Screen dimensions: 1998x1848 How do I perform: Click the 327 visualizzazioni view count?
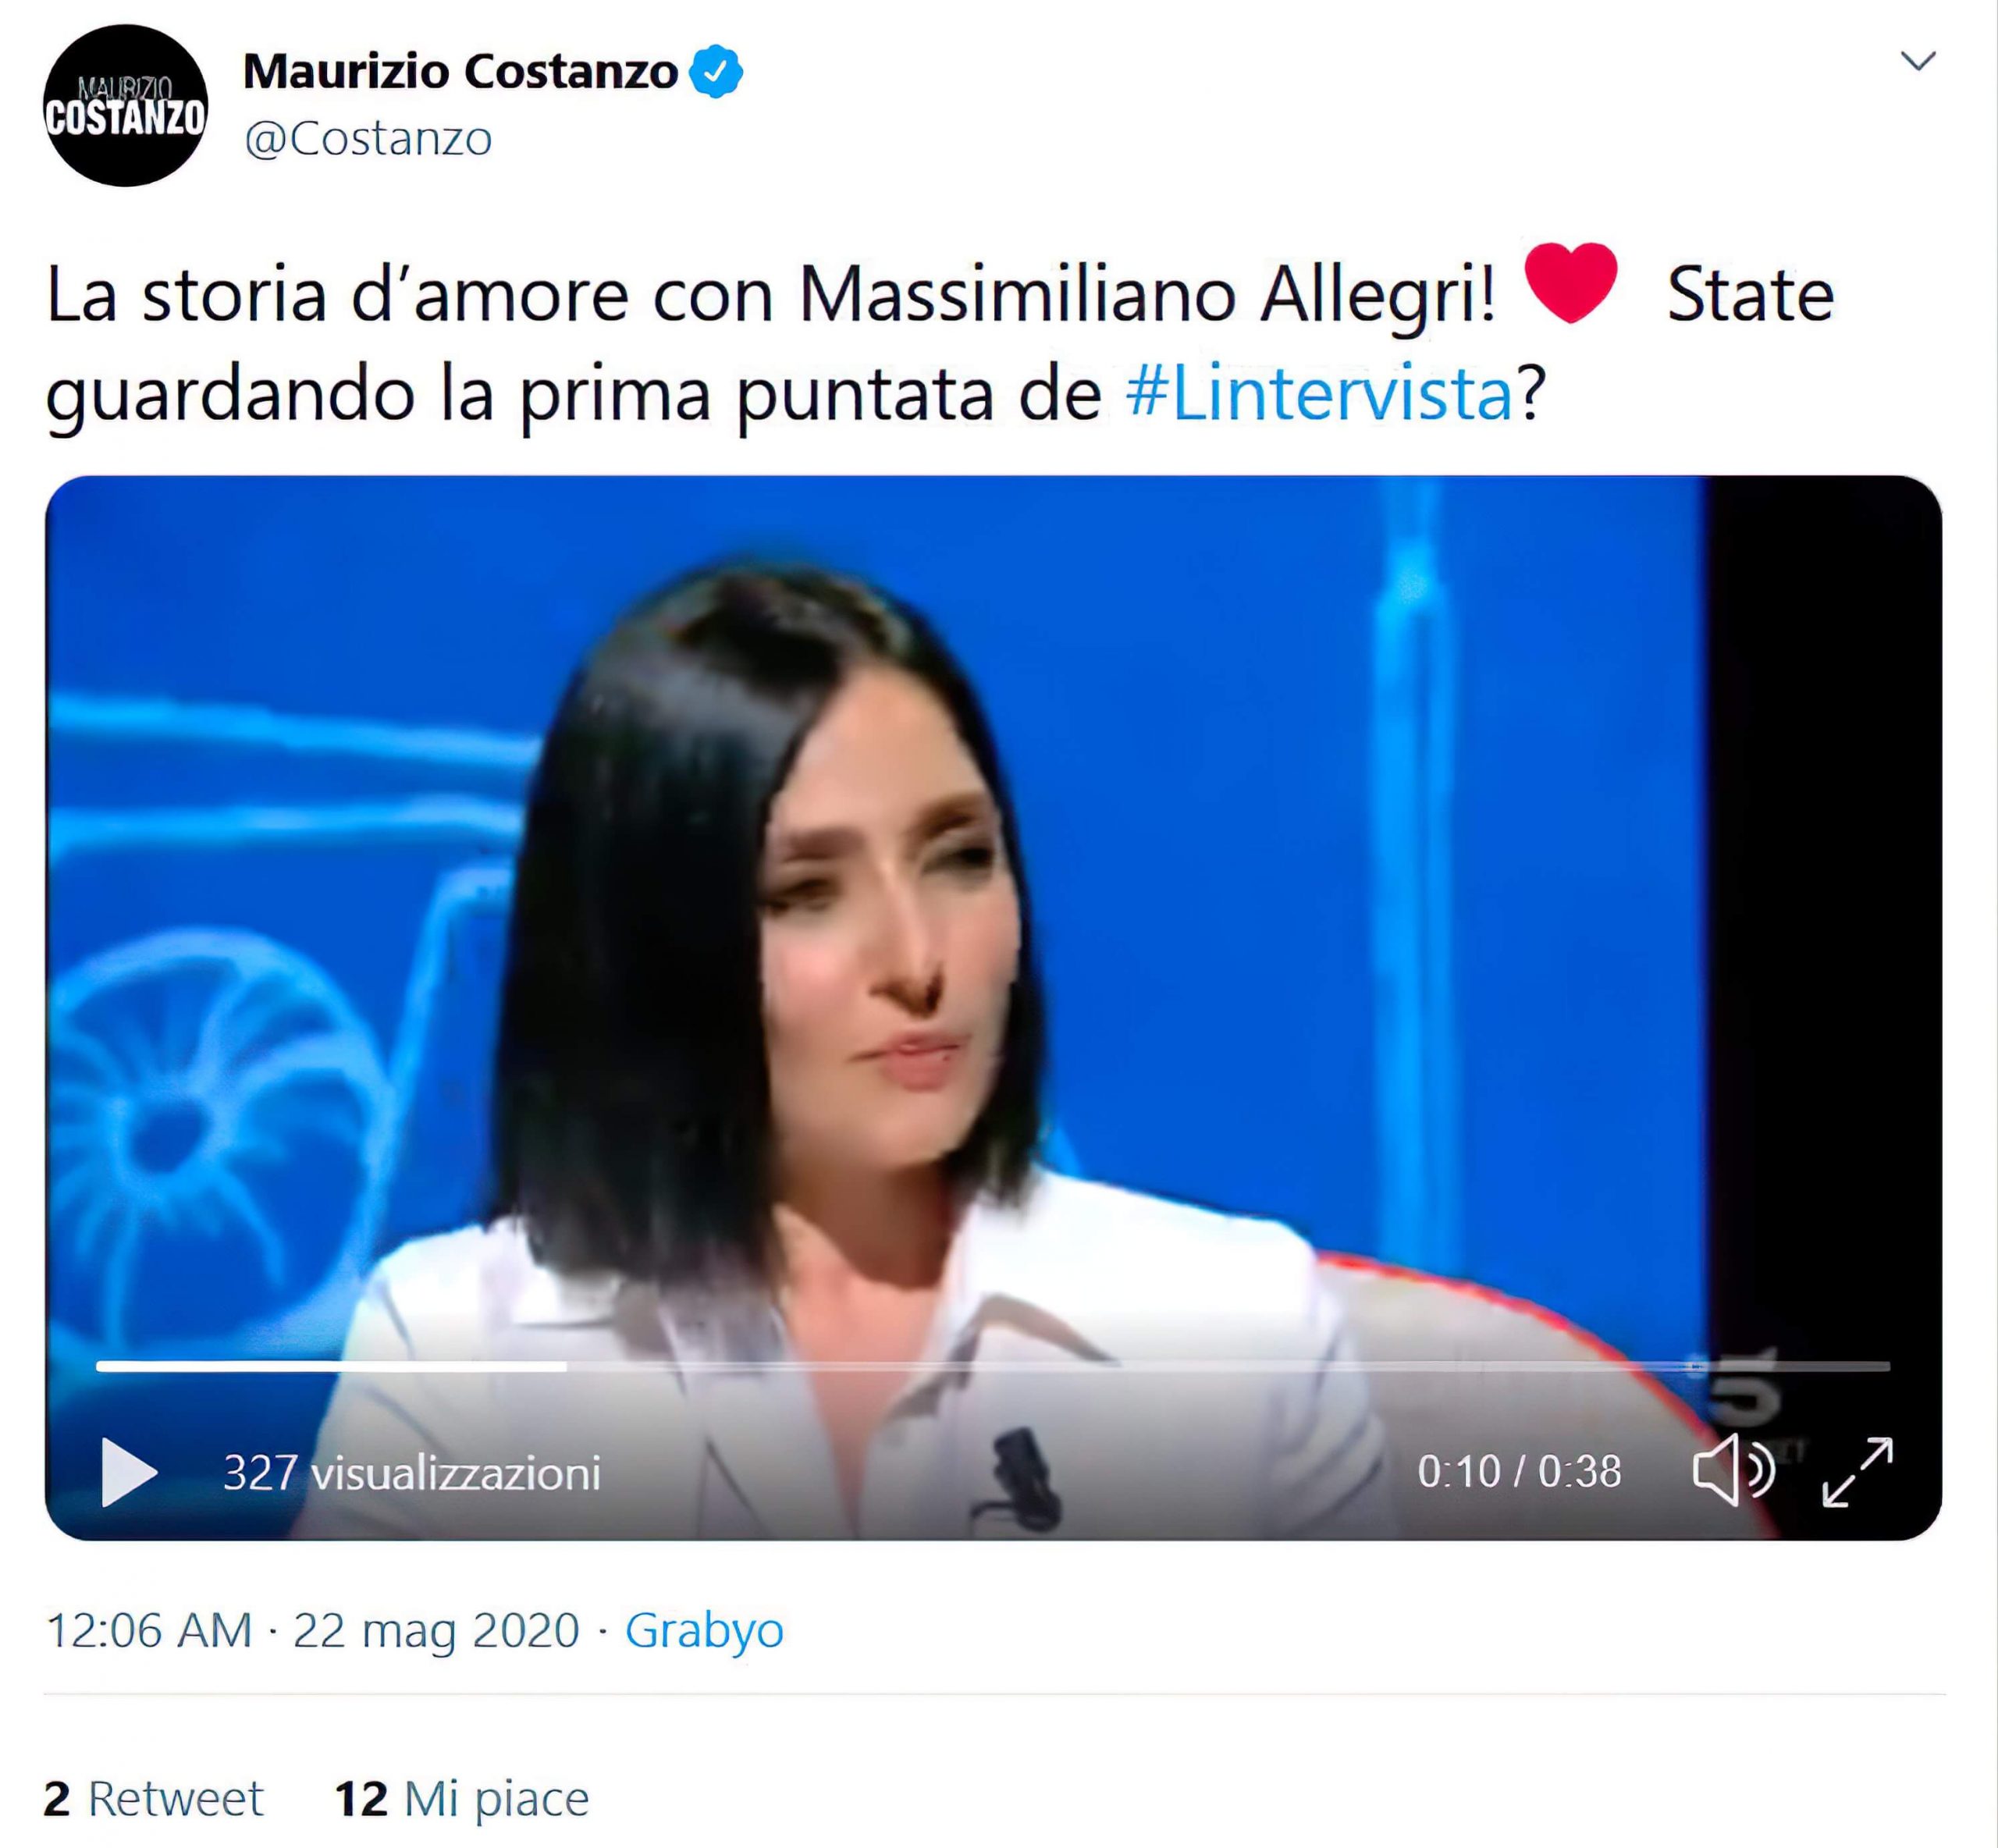click(411, 1472)
